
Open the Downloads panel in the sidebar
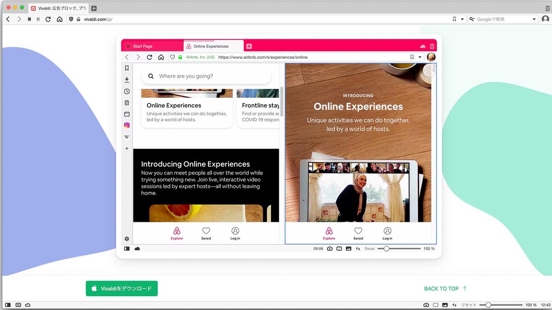pyautogui.click(x=127, y=80)
